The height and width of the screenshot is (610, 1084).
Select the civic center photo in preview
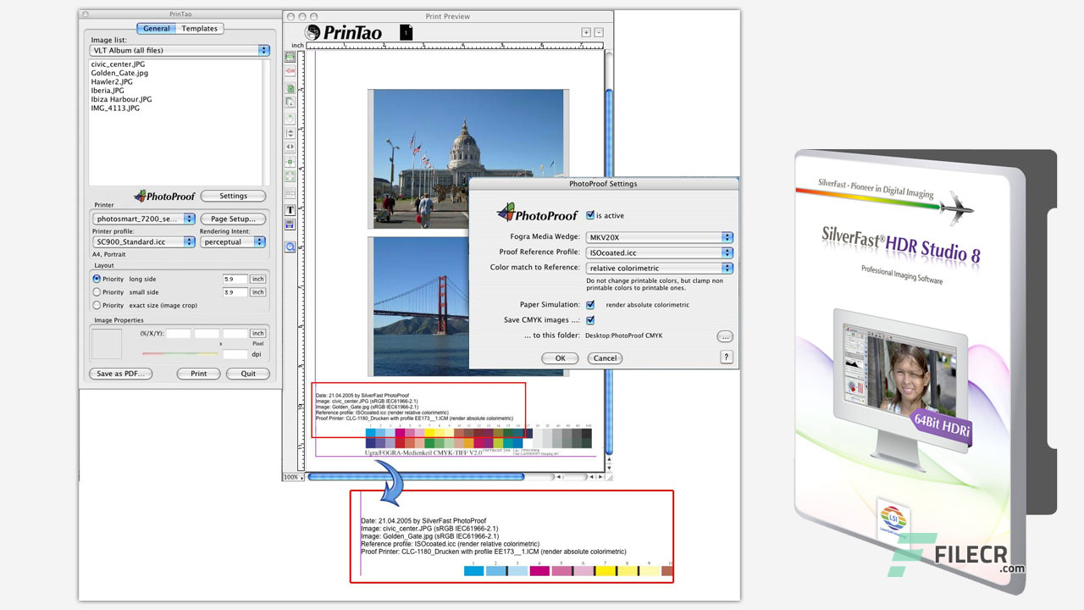click(x=468, y=158)
